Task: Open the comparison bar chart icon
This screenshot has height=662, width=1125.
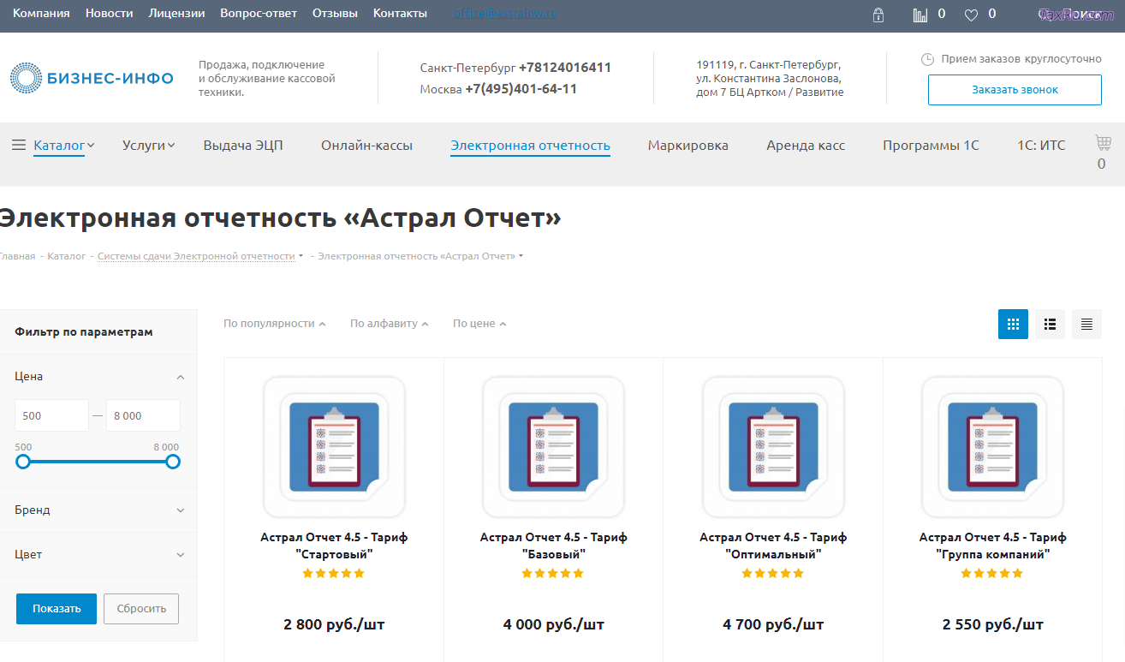Action: point(920,15)
